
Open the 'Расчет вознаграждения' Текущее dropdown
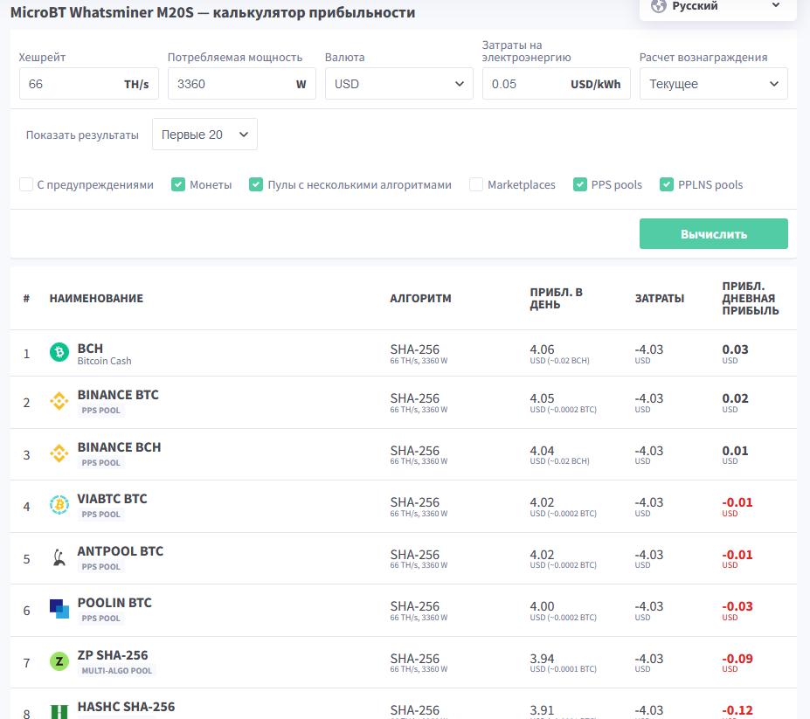coord(713,84)
